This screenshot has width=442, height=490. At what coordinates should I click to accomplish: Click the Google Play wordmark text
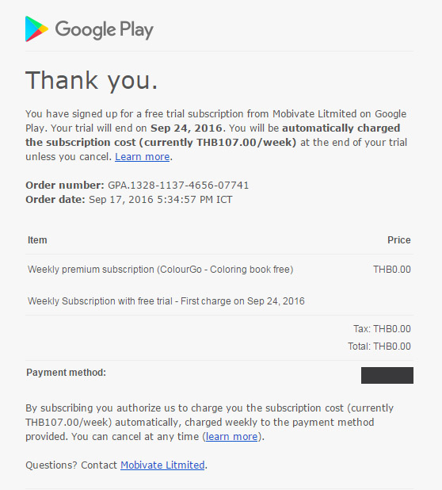pyautogui.click(x=105, y=30)
